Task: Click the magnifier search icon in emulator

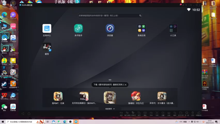Action: [140, 16]
